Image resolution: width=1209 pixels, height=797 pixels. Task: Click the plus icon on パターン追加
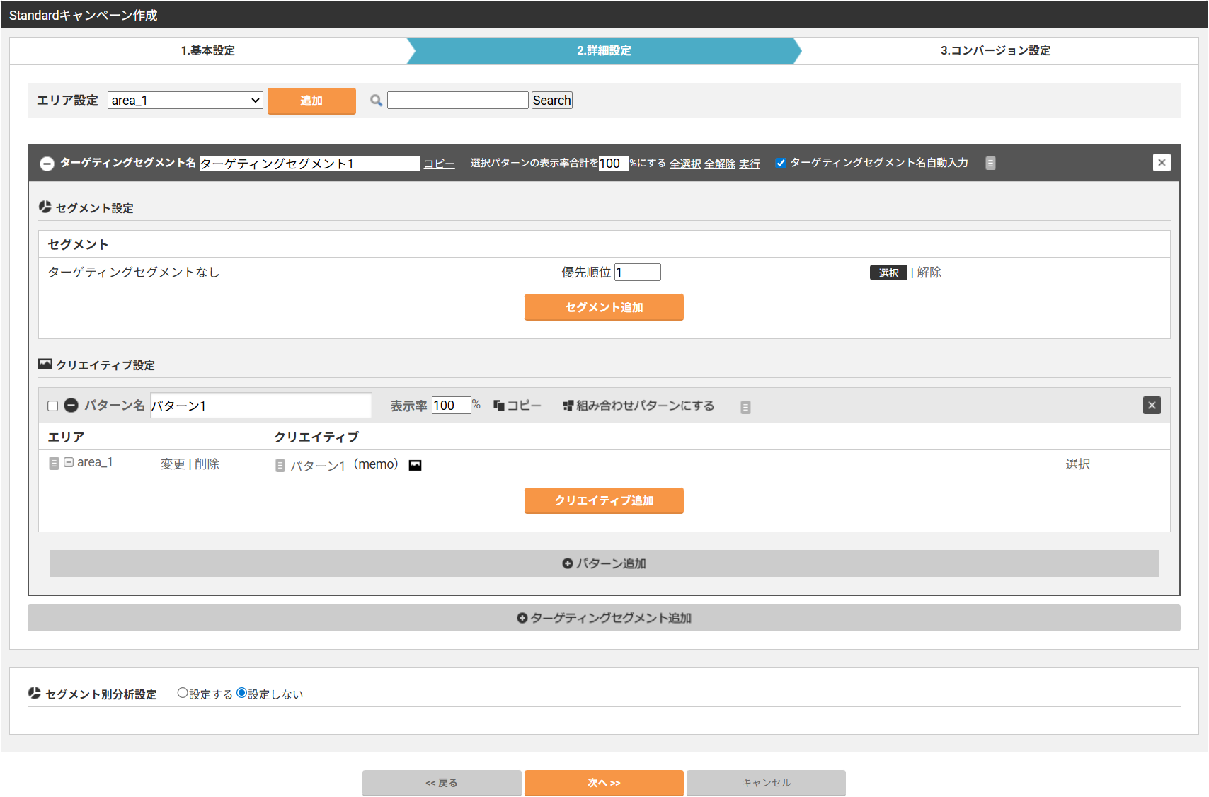[x=568, y=563]
